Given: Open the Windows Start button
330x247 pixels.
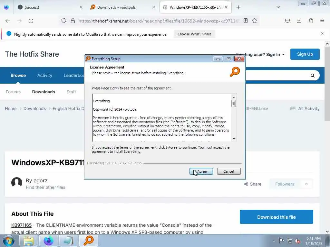Looking at the screenshot, I should [9, 241].
